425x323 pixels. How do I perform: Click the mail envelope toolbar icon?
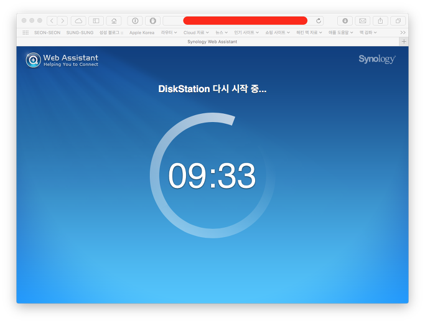click(x=363, y=21)
